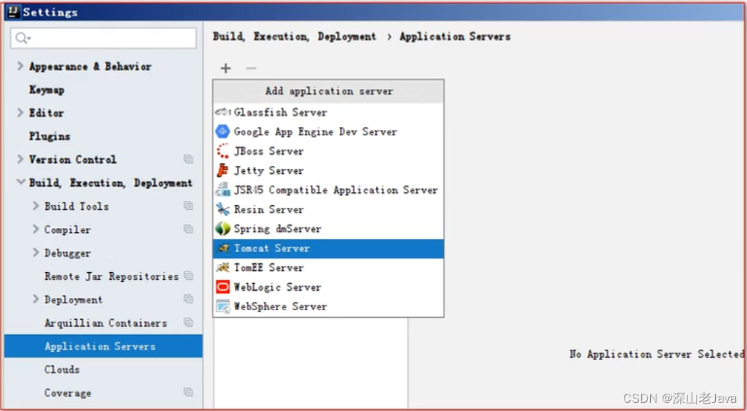The height and width of the screenshot is (411, 747).
Task: Click project-level icon beside Build Tools
Action: 189,206
